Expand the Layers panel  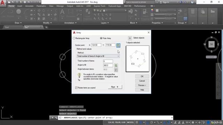pyautogui.click(x=105, y=23)
